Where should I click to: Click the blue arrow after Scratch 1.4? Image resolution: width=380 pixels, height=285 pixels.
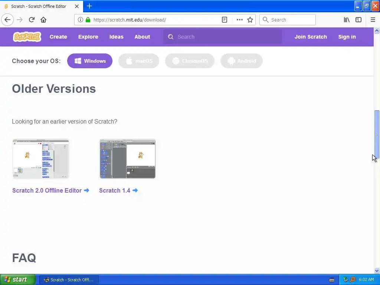(135, 190)
